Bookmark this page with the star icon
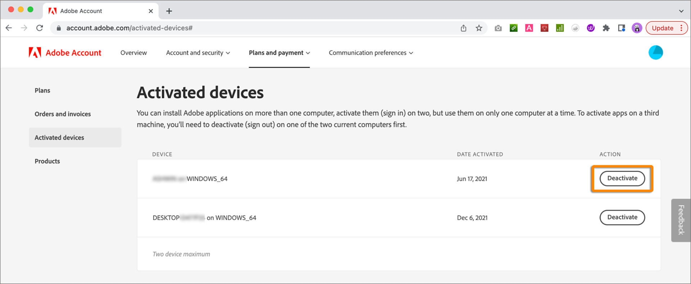 479,28
